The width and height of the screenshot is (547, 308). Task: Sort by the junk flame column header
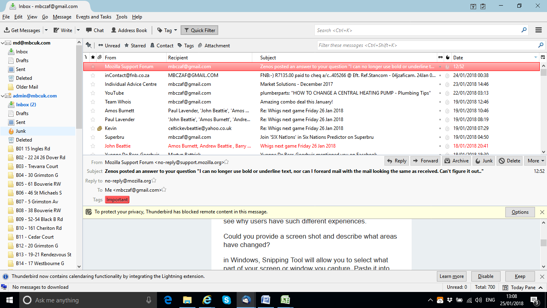[447, 57]
